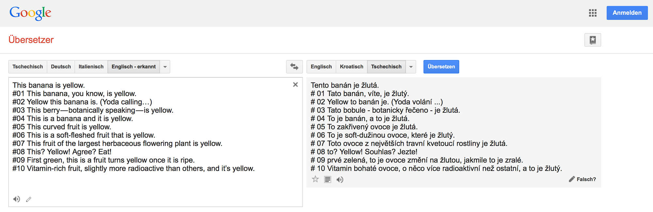Listen to the Czech translation
Viewport: 653px width, 212px height.
(340, 179)
